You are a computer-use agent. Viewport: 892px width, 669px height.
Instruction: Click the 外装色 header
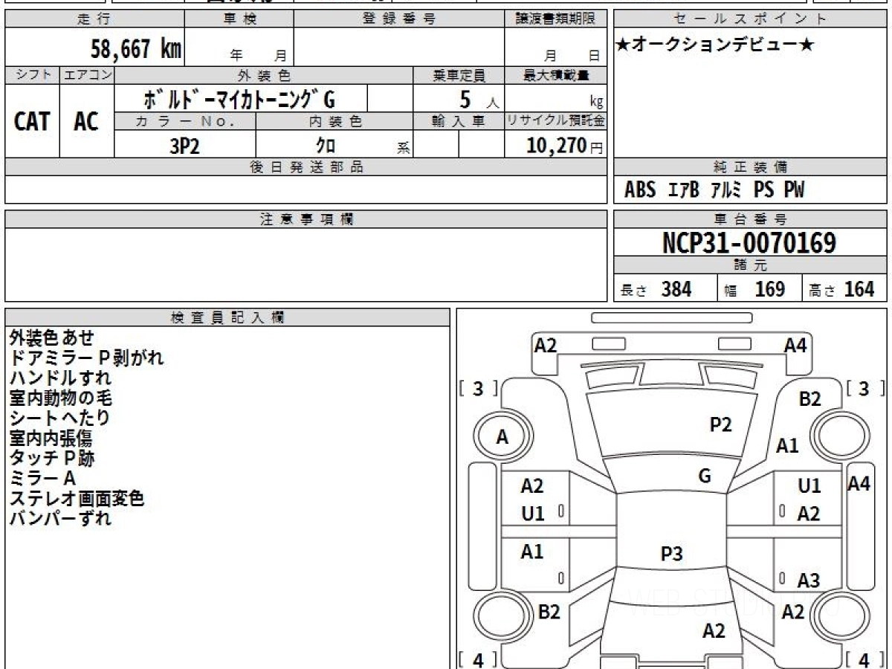(264, 75)
